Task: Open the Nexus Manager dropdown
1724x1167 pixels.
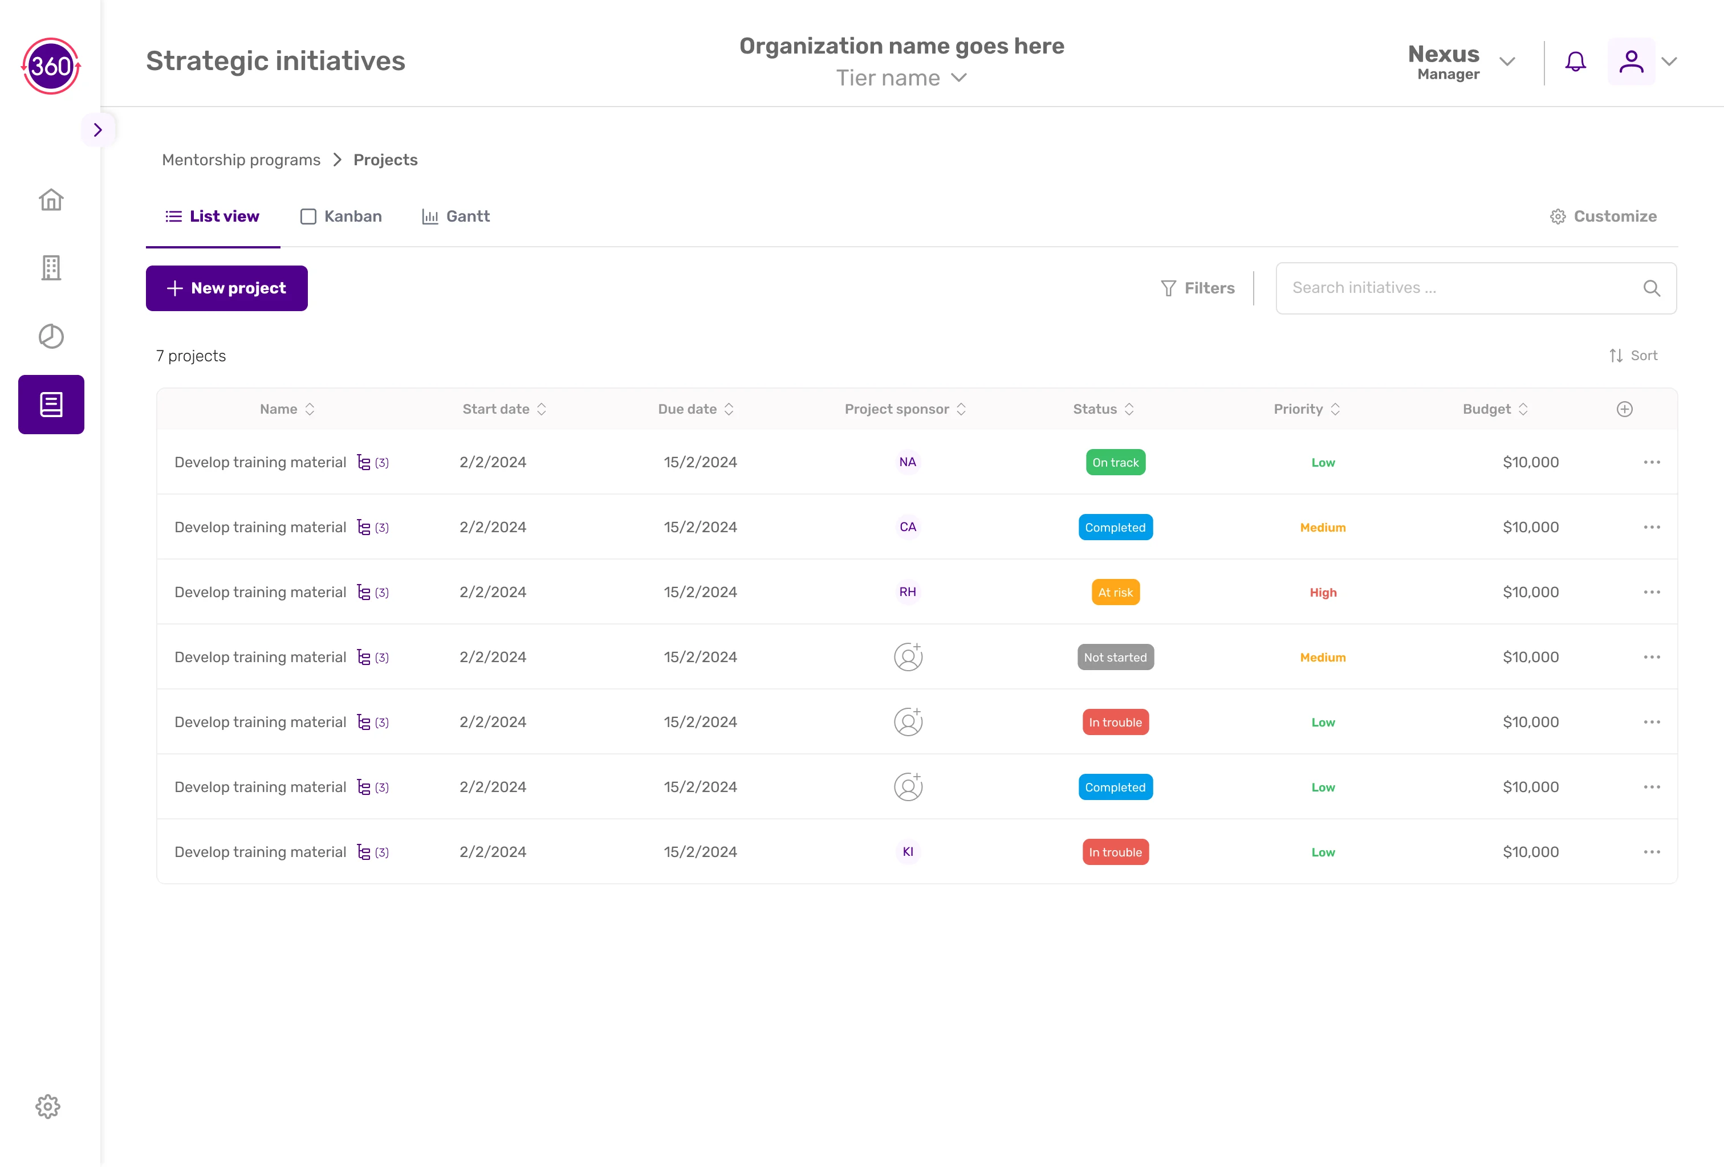Action: point(1508,62)
